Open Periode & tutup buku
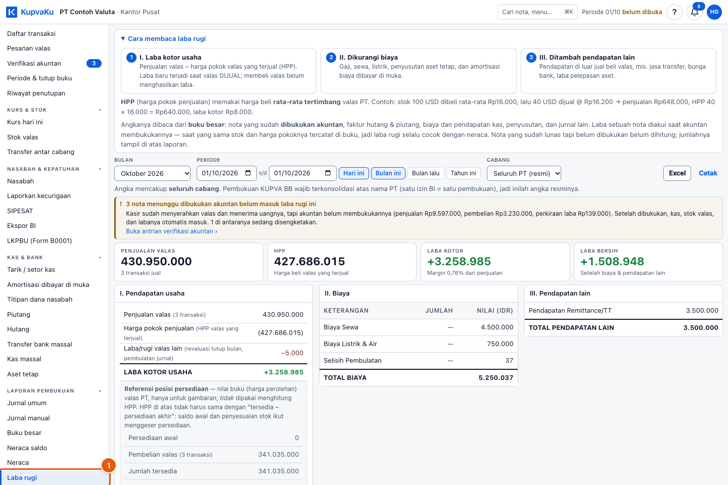The width and height of the screenshot is (728, 485). [54, 78]
